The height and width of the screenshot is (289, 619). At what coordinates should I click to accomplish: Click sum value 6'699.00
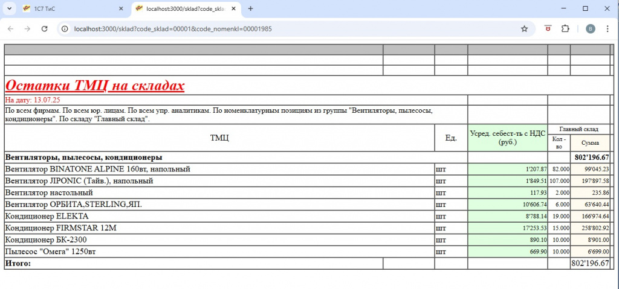pos(599,252)
